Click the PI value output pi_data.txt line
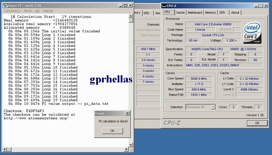 point(58,104)
